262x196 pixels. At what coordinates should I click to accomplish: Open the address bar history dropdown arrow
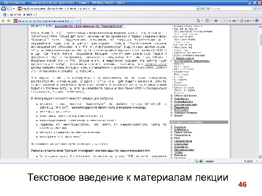[198, 8]
